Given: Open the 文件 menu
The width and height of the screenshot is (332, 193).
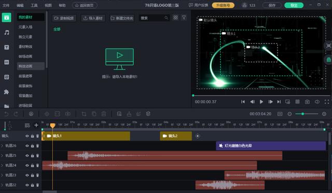Looking at the screenshot, I should pos(6,5).
